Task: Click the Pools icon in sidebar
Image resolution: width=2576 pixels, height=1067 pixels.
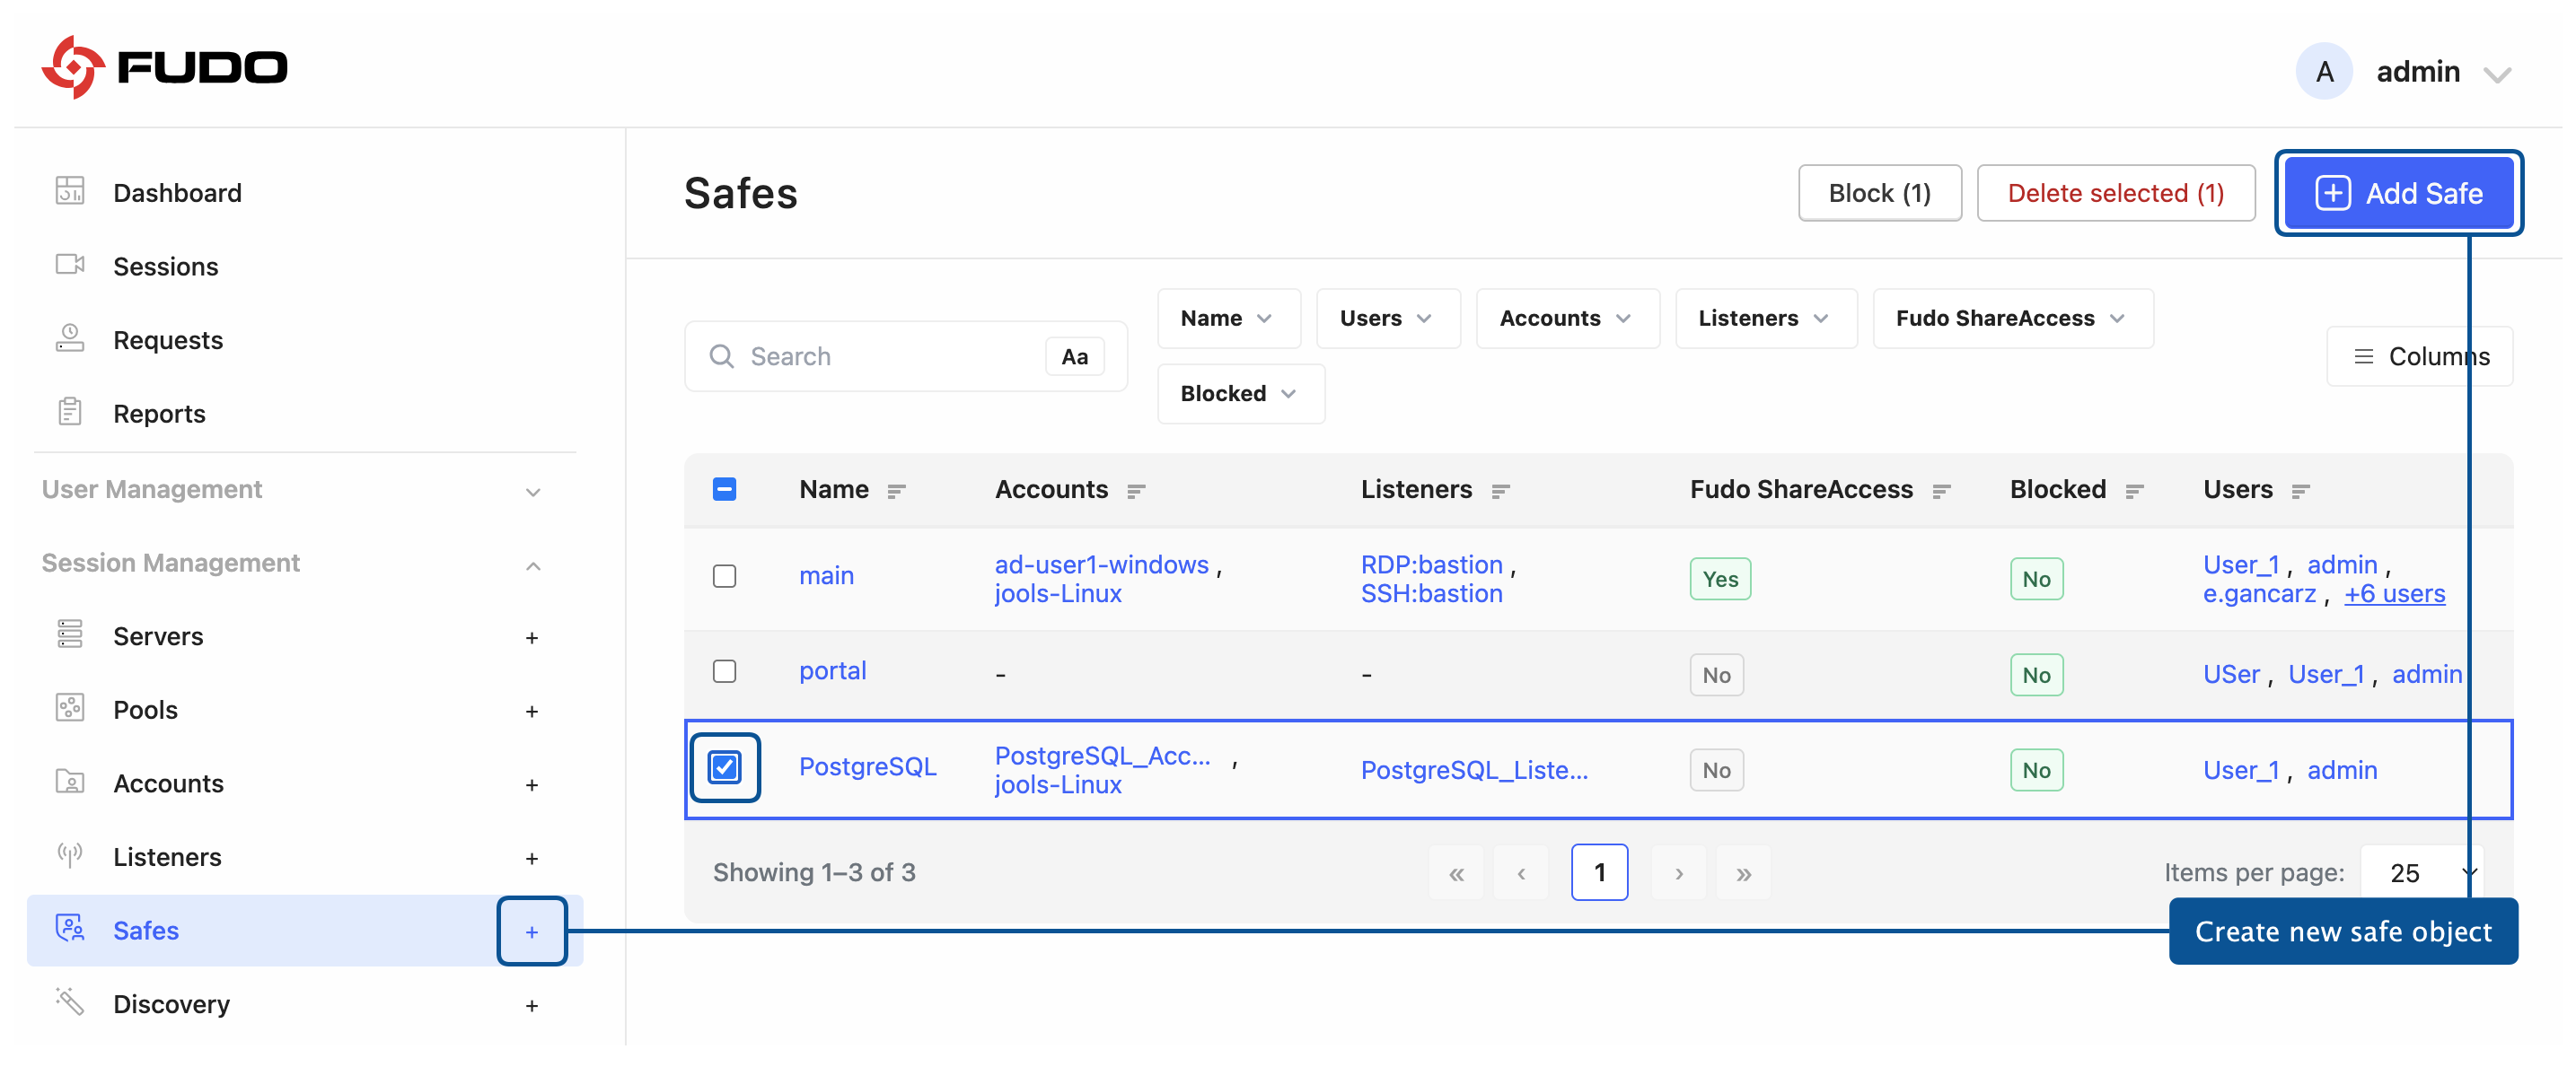Action: 69,708
